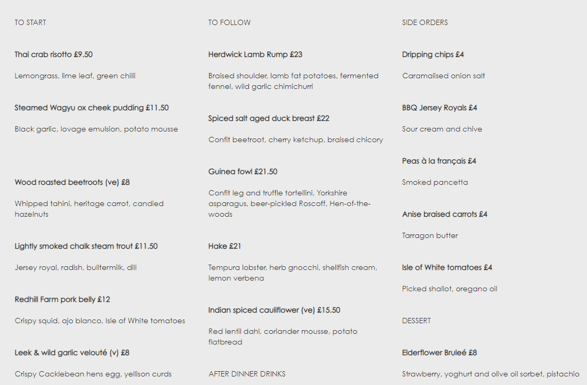587x385 pixels.
Task: Click the DESSERT section heading
Action: click(417, 321)
